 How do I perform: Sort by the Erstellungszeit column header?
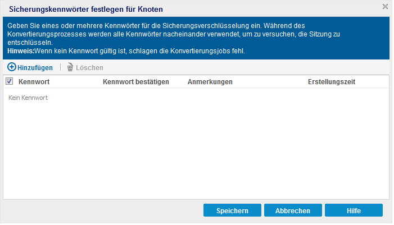click(331, 82)
